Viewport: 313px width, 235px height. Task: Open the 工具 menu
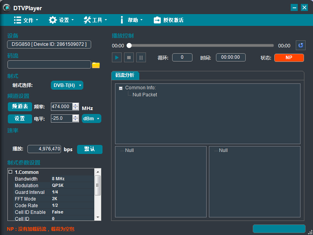pos(95,20)
